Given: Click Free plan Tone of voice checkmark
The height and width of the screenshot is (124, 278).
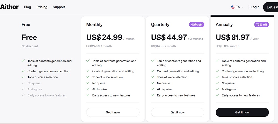Looking at the screenshot, I should point(23,77).
